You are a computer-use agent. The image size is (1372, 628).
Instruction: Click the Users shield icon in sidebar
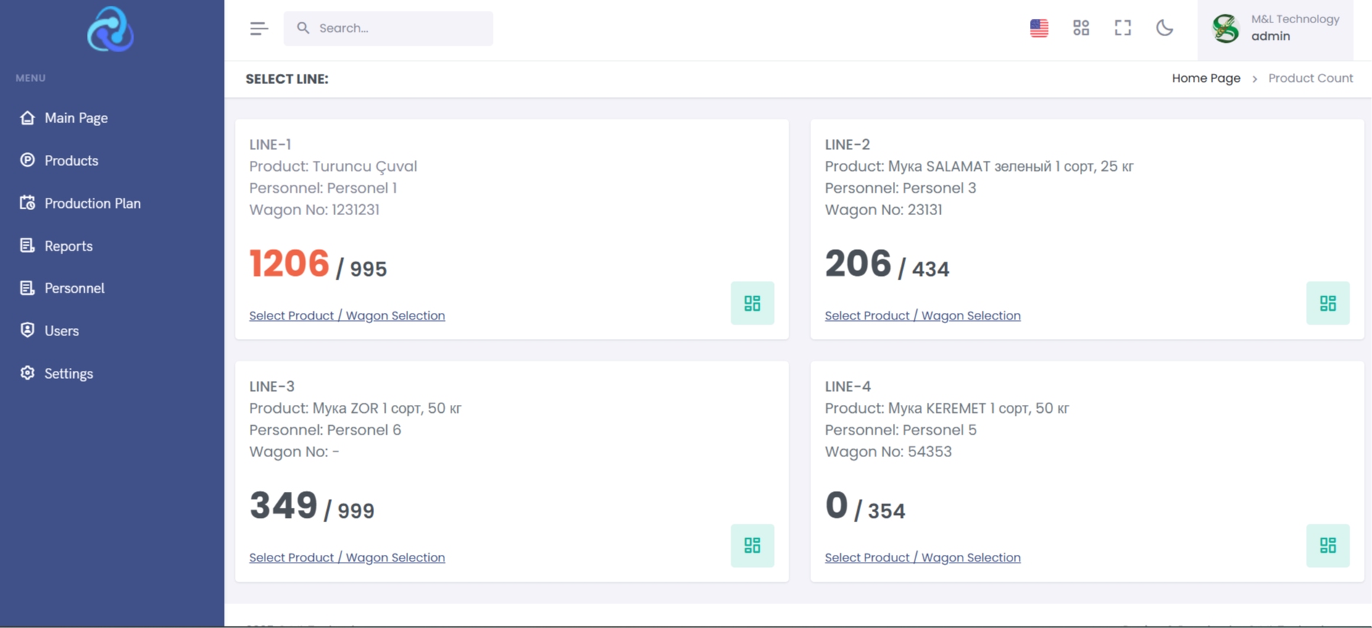pyautogui.click(x=28, y=330)
